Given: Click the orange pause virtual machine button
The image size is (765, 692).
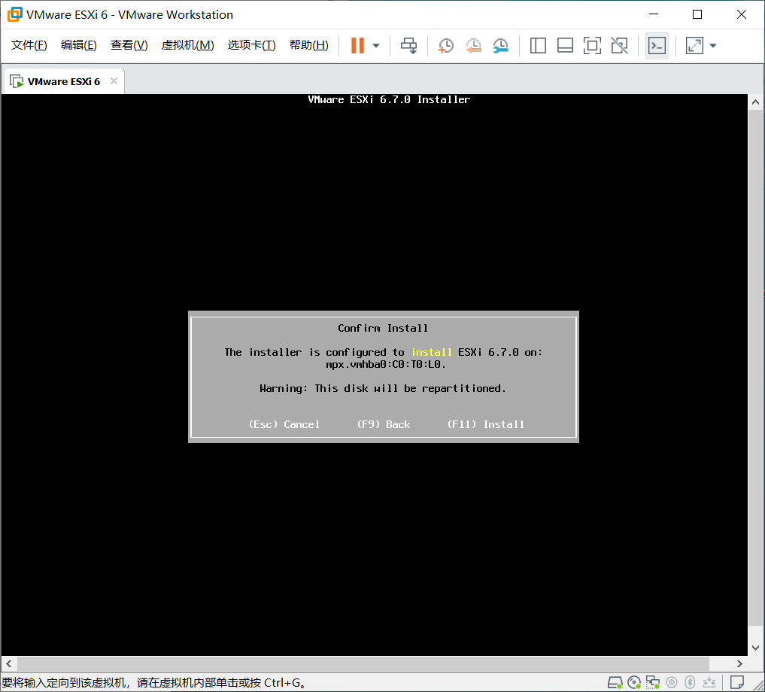Looking at the screenshot, I should tap(357, 46).
